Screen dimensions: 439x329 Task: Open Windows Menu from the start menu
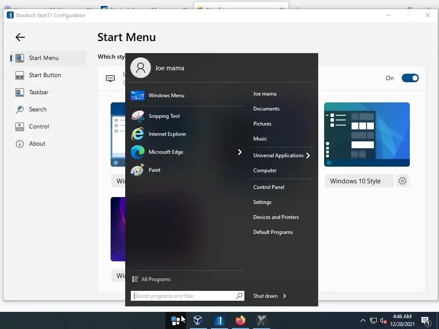(x=187, y=96)
